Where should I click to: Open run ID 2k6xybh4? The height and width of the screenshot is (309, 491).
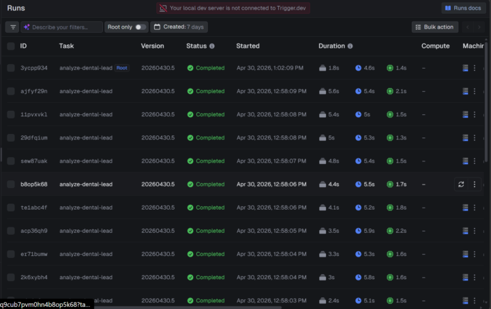pyautogui.click(x=34, y=278)
